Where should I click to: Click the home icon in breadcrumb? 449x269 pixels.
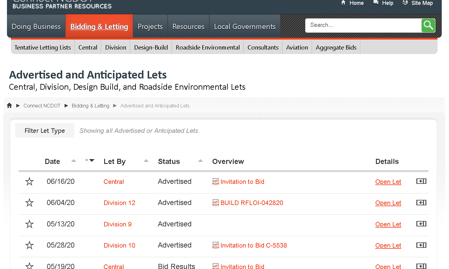(x=9, y=105)
